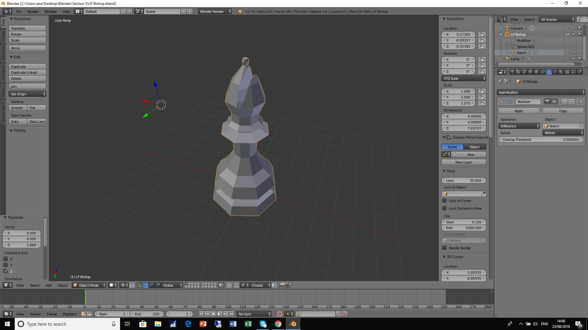Check the X constraint axis checkbox
The image size is (588, 330).
pos(6,259)
